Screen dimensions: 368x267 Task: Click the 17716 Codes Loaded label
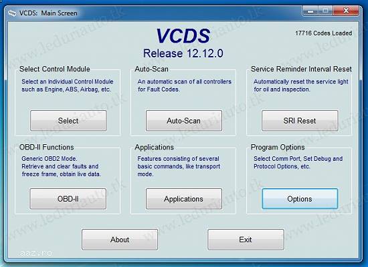tap(323, 33)
